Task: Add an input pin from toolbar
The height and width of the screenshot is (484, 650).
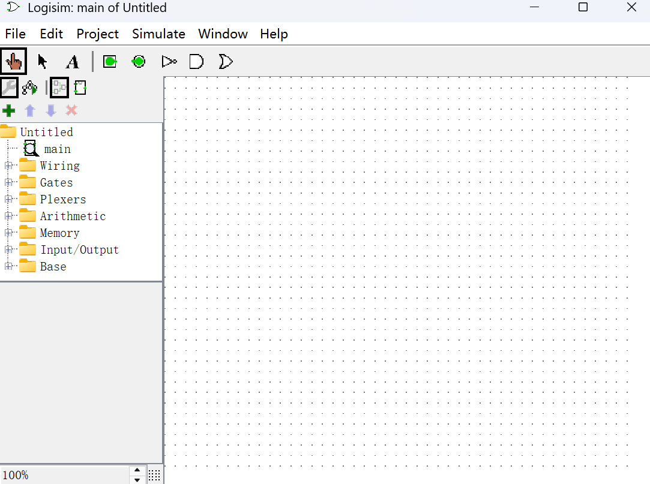Action: click(110, 61)
